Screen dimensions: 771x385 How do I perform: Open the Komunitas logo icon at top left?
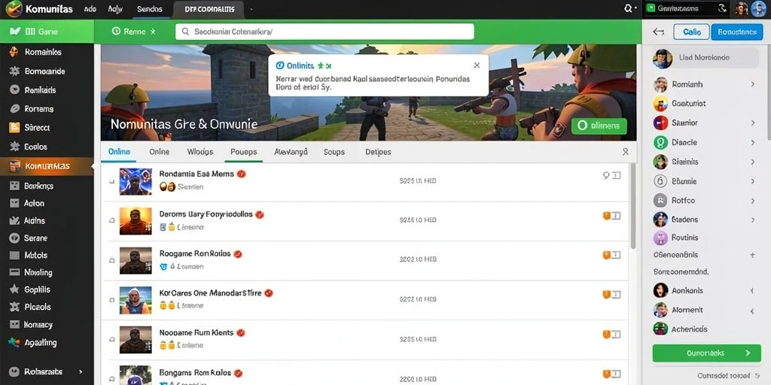(x=14, y=9)
